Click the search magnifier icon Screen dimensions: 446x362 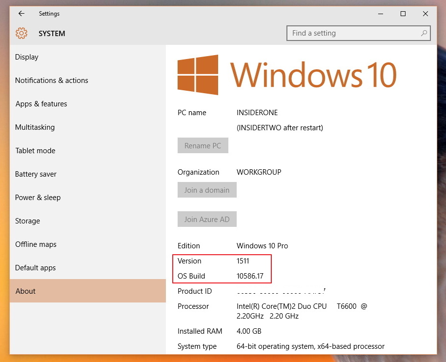[x=424, y=33]
